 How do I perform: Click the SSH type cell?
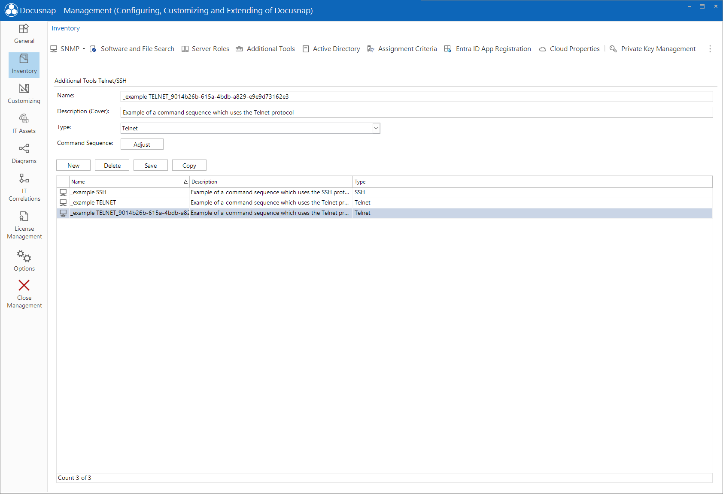(x=532, y=193)
